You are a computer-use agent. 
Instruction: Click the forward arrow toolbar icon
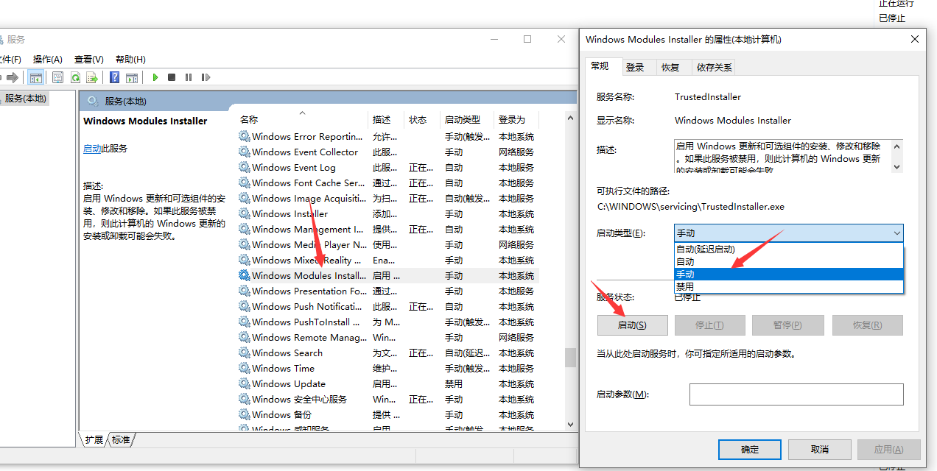[13, 77]
